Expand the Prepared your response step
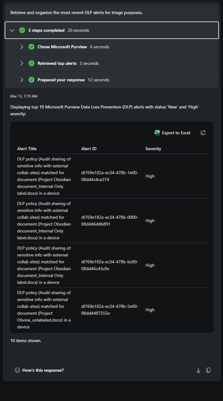Viewport: 223px width, 401px height. coord(22,80)
